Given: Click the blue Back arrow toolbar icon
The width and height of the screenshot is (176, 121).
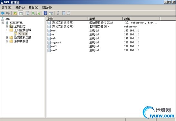Looking at the screenshot, I should pyautogui.click(x=3, y=13).
